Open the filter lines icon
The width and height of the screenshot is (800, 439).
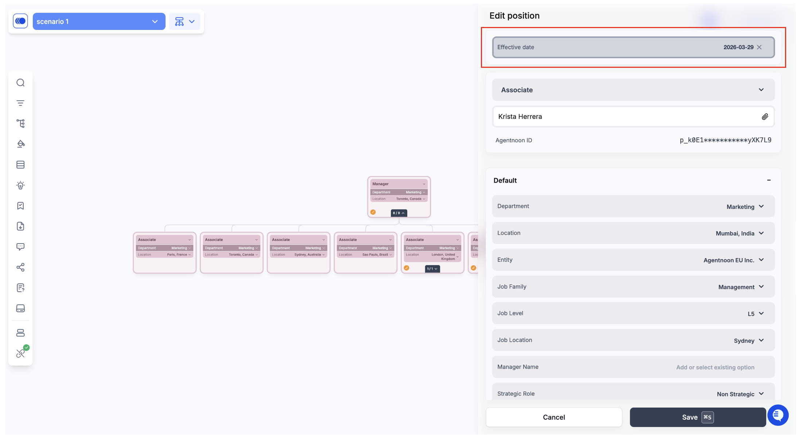pos(20,103)
